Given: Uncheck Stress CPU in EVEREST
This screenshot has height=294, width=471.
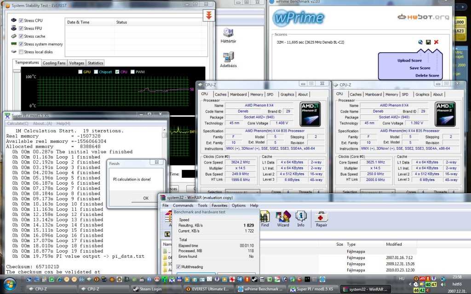Looking at the screenshot, I should coord(21,20).
